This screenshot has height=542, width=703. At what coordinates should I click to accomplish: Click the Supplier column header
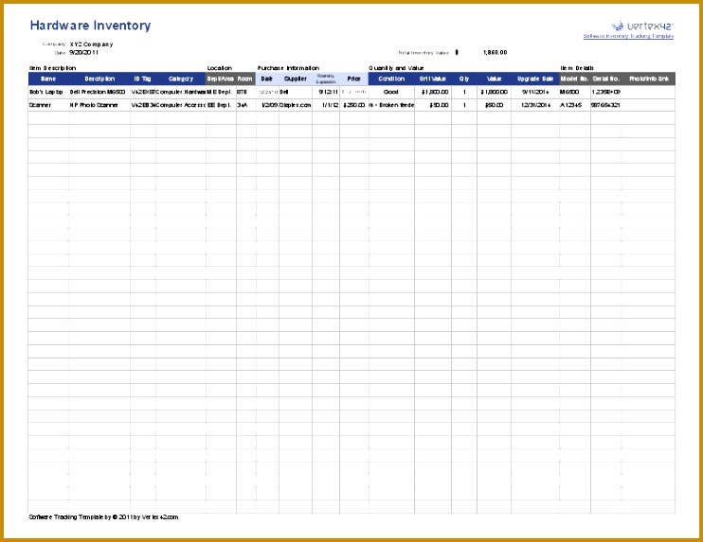pyautogui.click(x=296, y=79)
